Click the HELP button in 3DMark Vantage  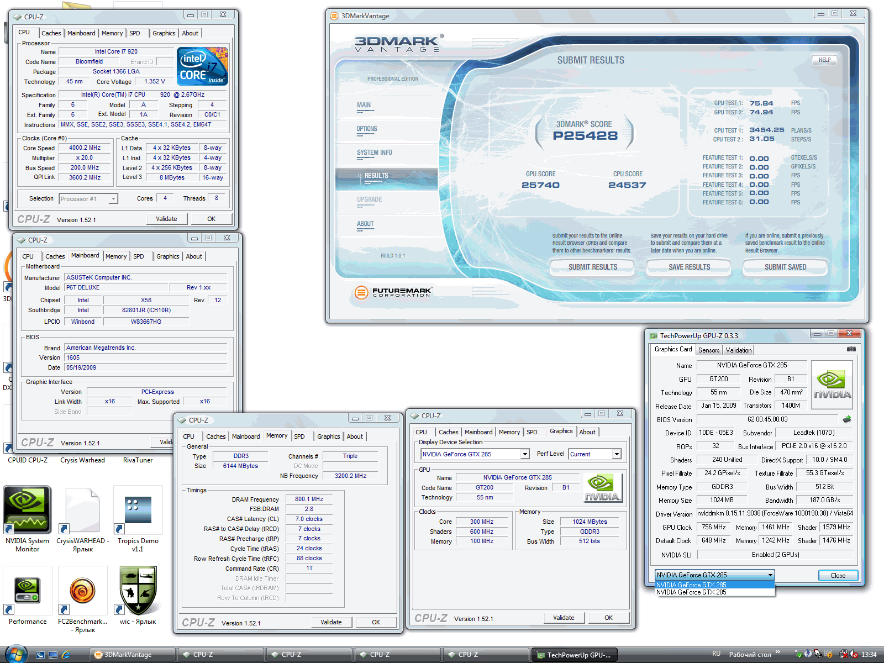pyautogui.click(x=824, y=60)
